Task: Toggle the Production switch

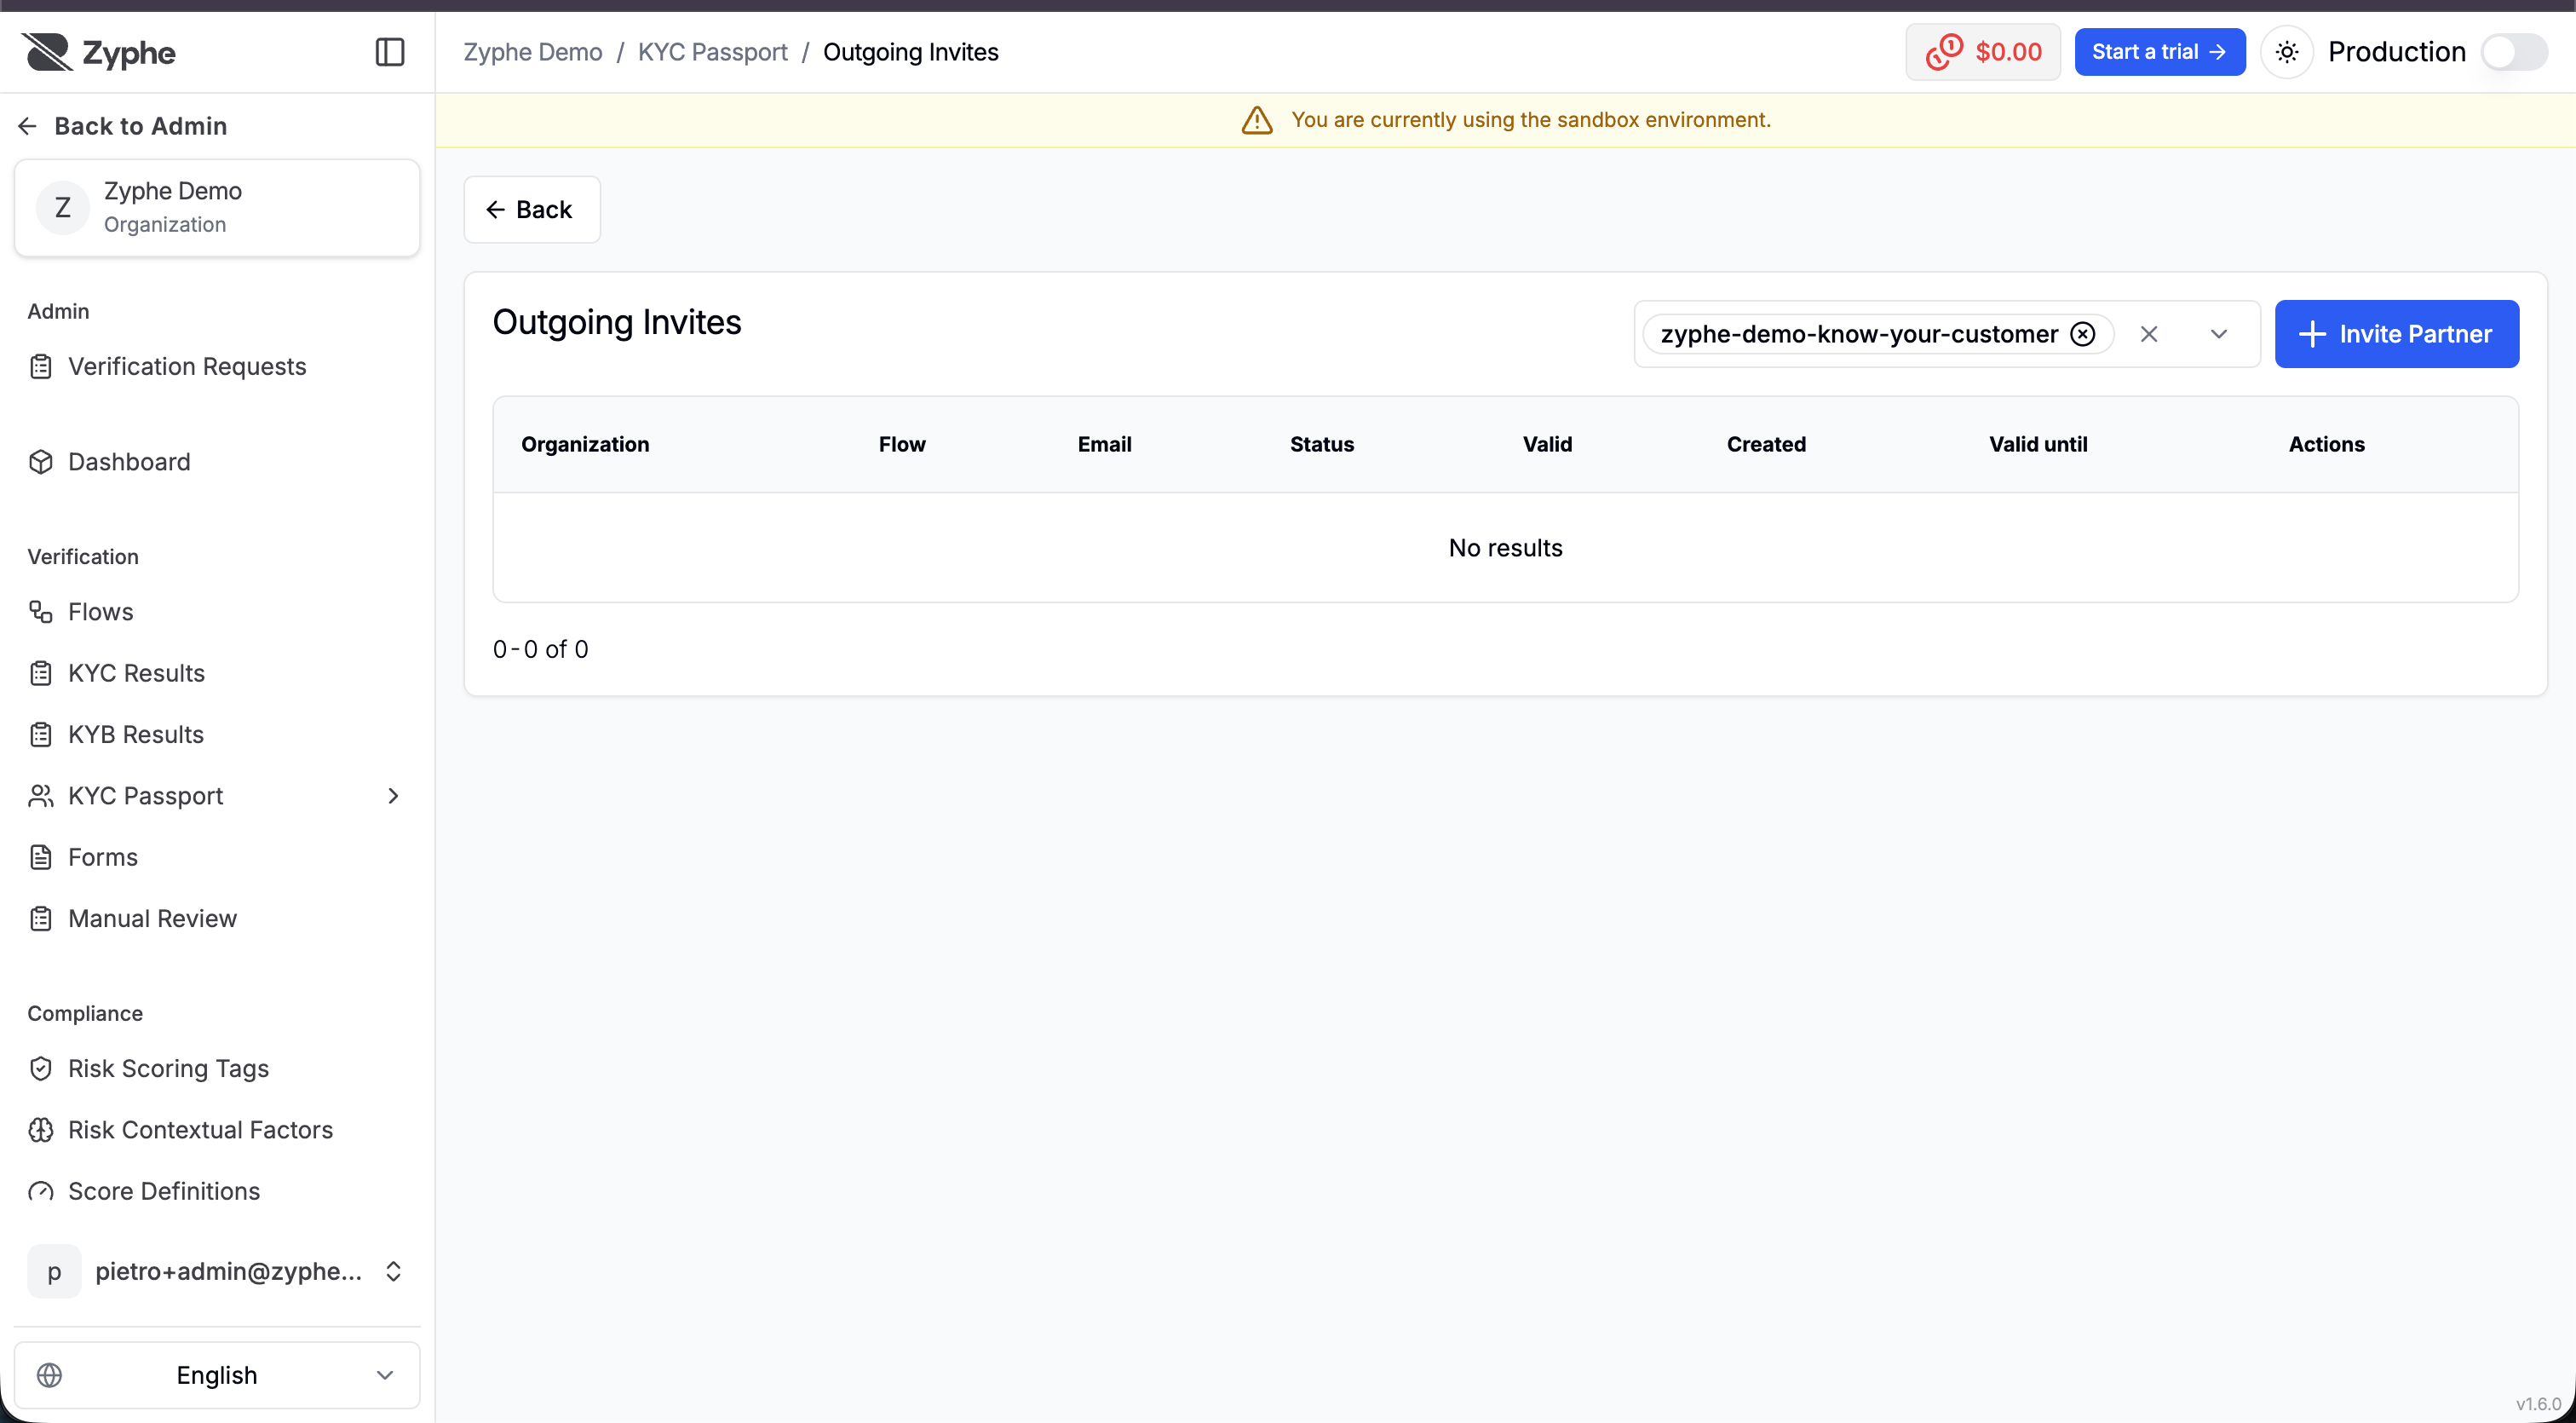Action: coord(2514,52)
